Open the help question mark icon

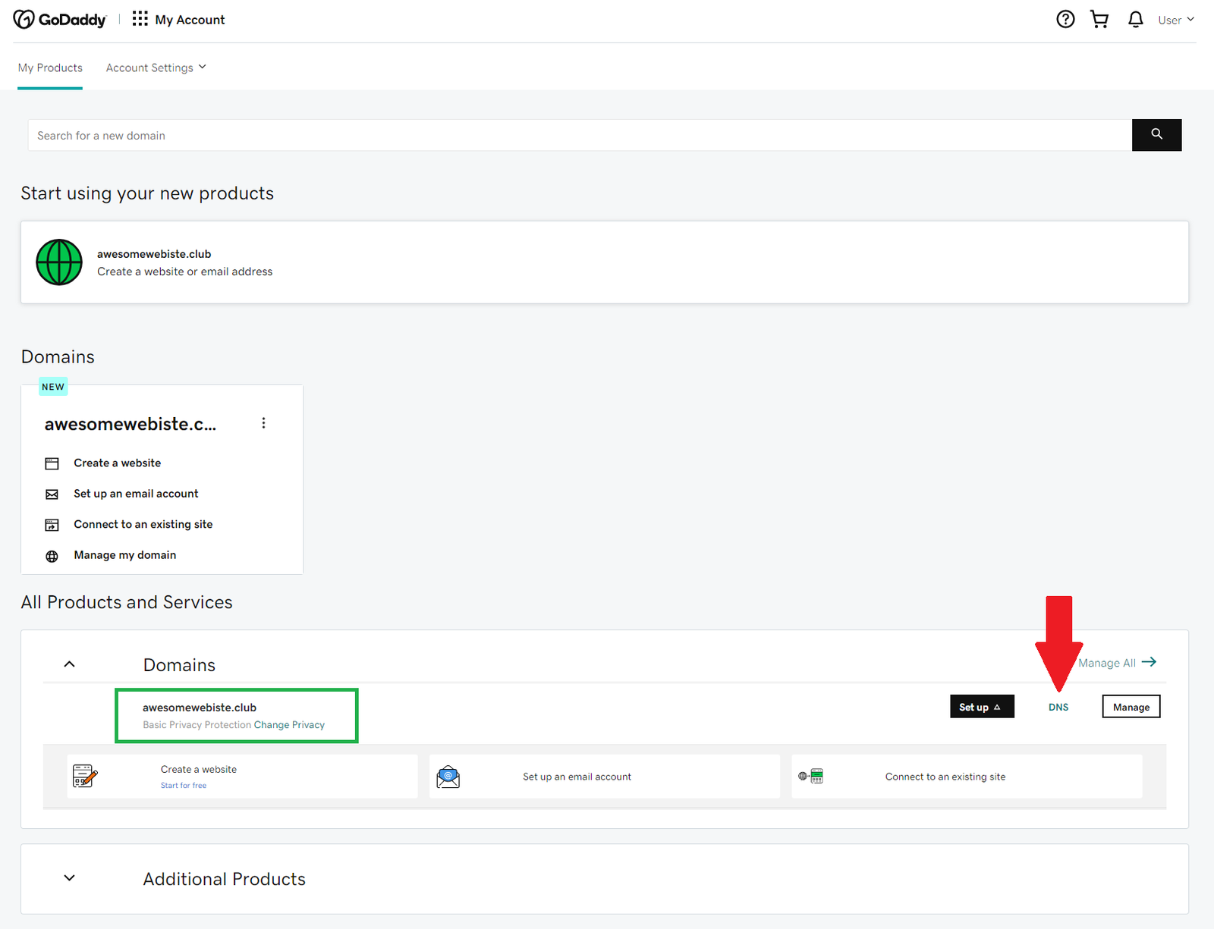click(x=1065, y=20)
